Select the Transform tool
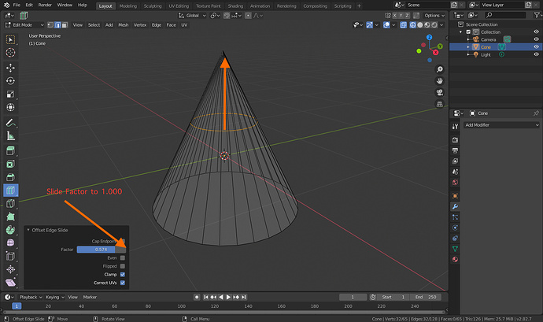The width and height of the screenshot is (543, 322). click(x=11, y=107)
